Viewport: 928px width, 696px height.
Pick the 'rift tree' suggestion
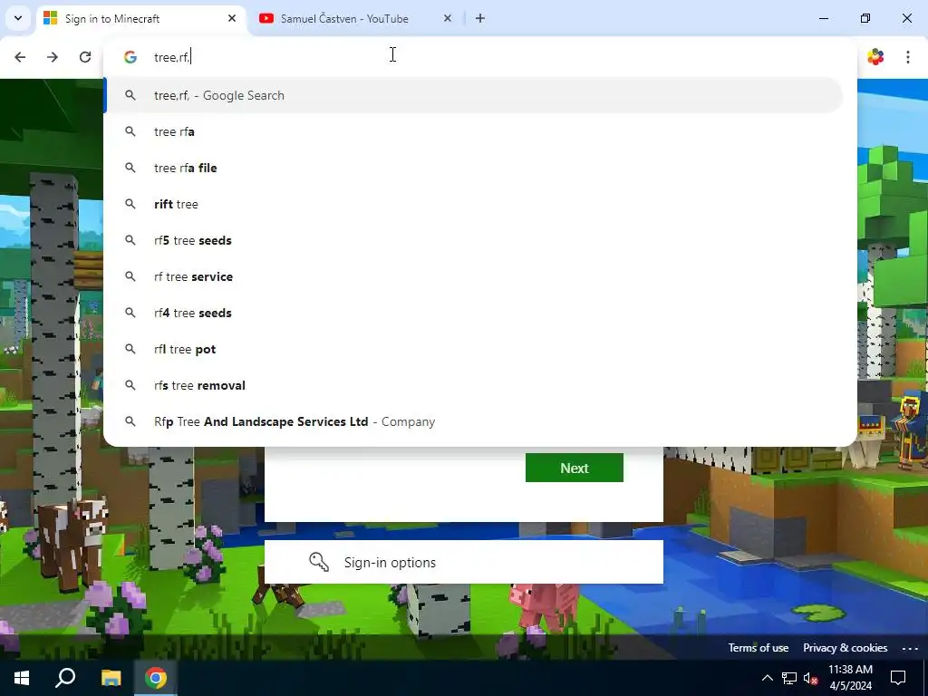point(473,204)
